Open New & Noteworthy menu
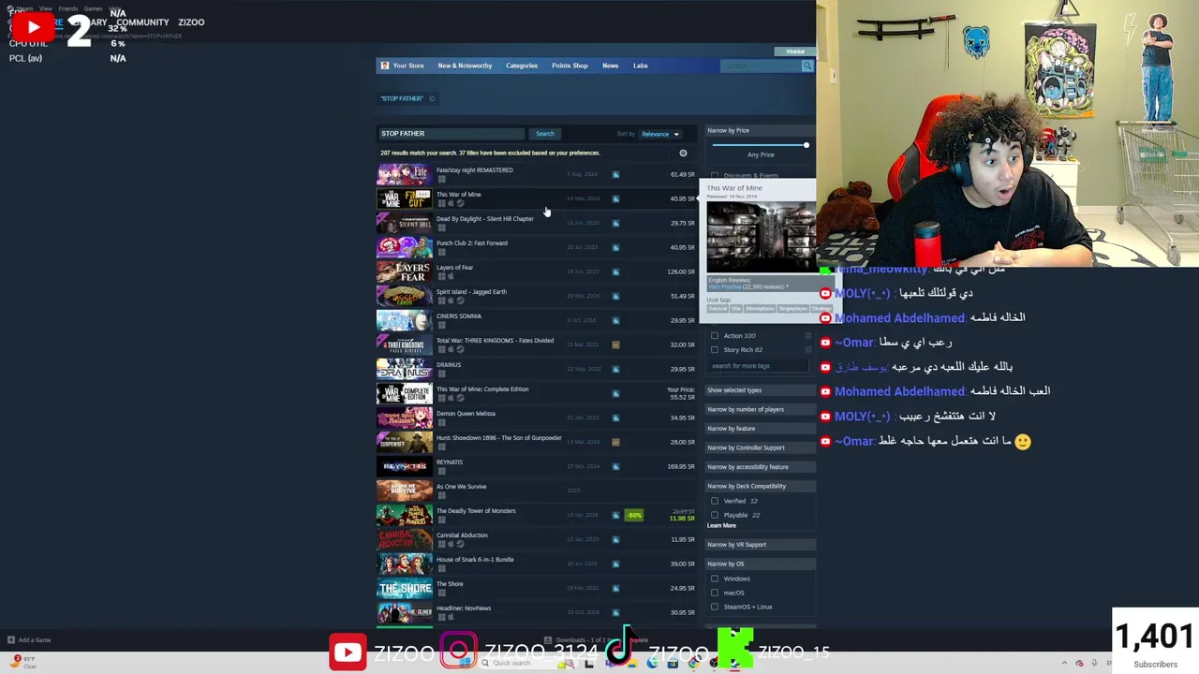Image resolution: width=1199 pixels, height=674 pixels. [x=465, y=66]
